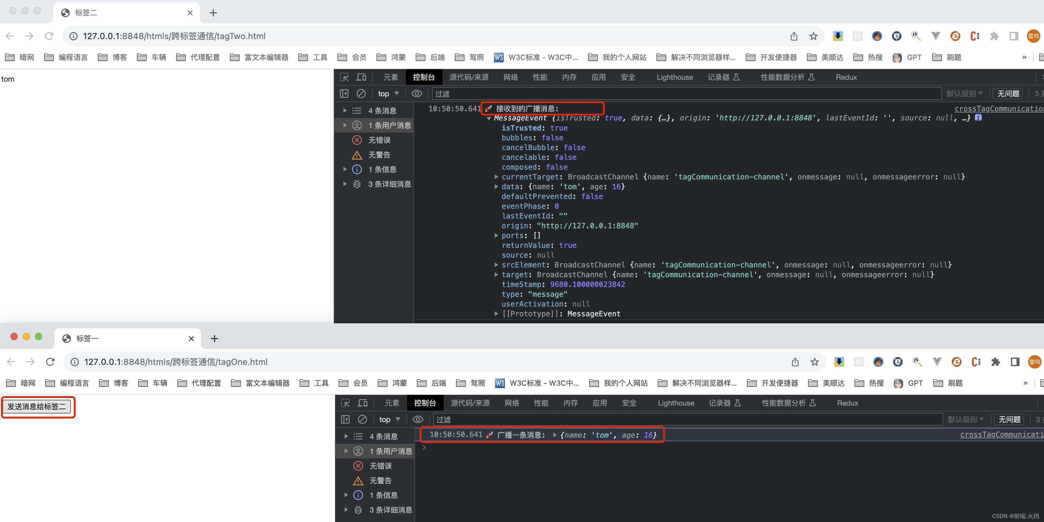Switch to 网络 tab in top DevTools
The image size is (1044, 522).
pyautogui.click(x=510, y=77)
